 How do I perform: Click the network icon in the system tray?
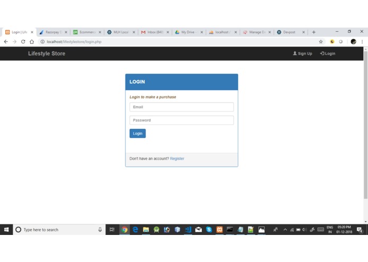pyautogui.click(x=292, y=230)
